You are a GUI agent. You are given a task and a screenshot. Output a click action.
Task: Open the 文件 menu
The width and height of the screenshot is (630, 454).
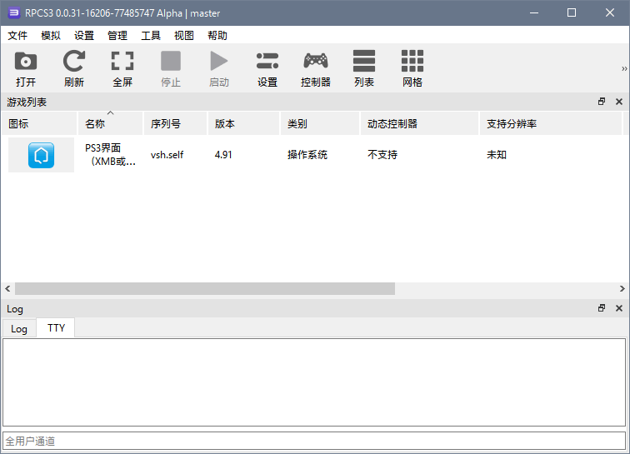tap(17, 36)
